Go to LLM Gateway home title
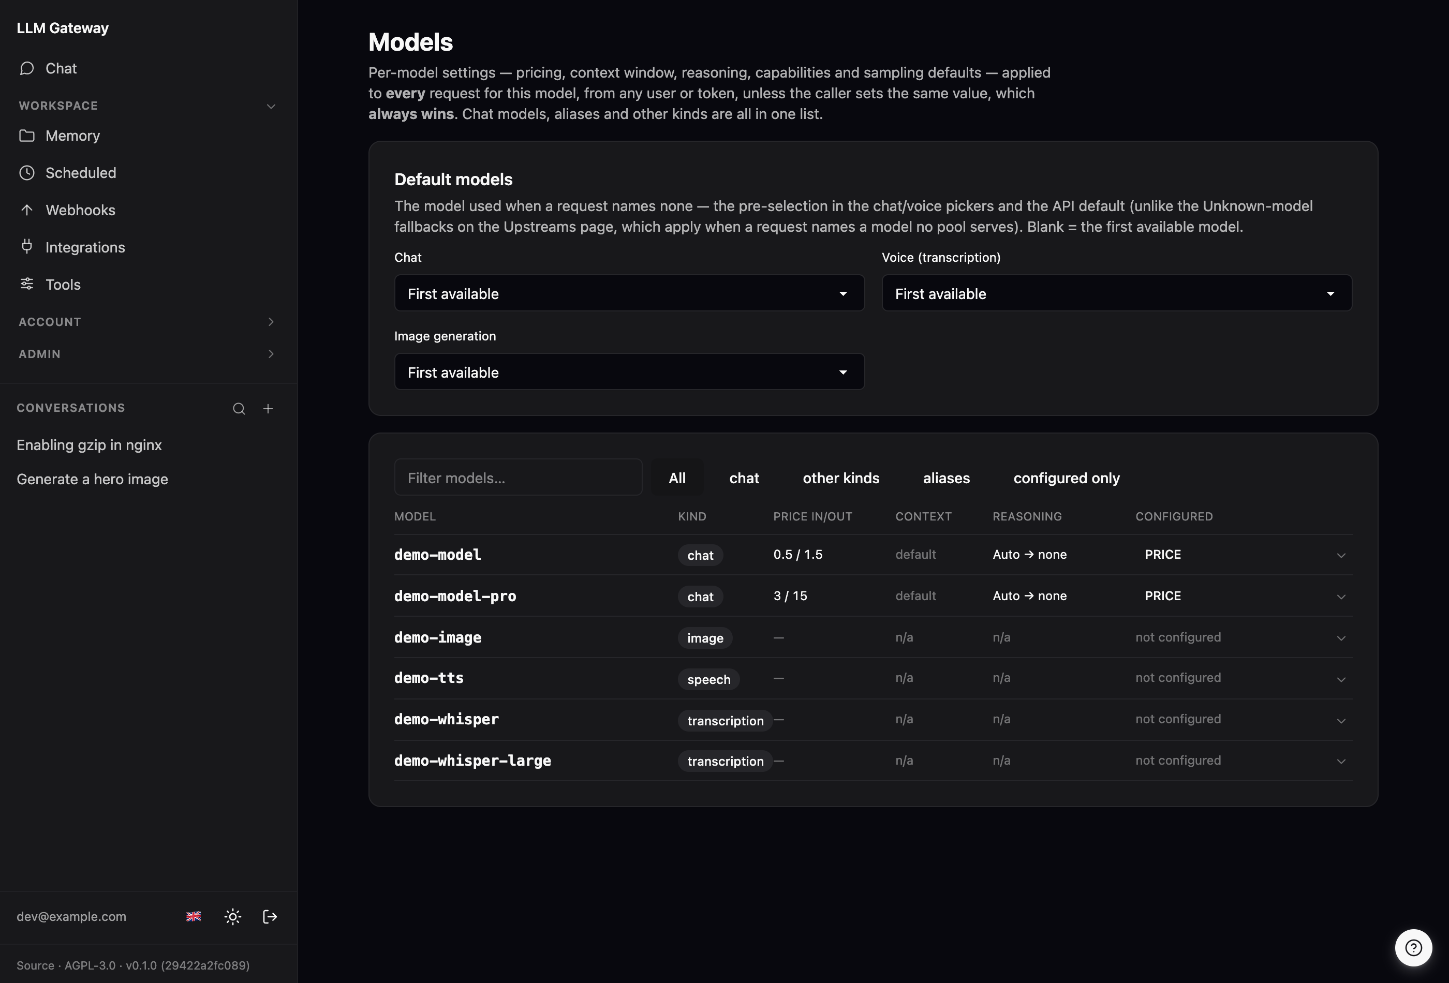 (62, 28)
